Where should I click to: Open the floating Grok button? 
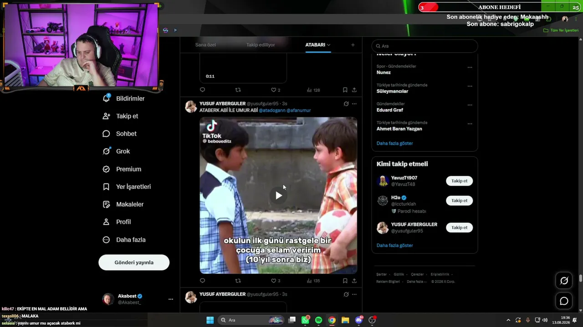(564, 281)
